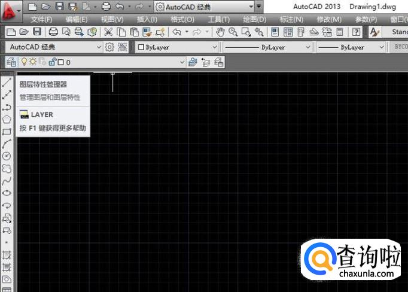Select the Circle draw tool
Image resolution: width=408 pixels, height=292 pixels.
click(x=7, y=156)
